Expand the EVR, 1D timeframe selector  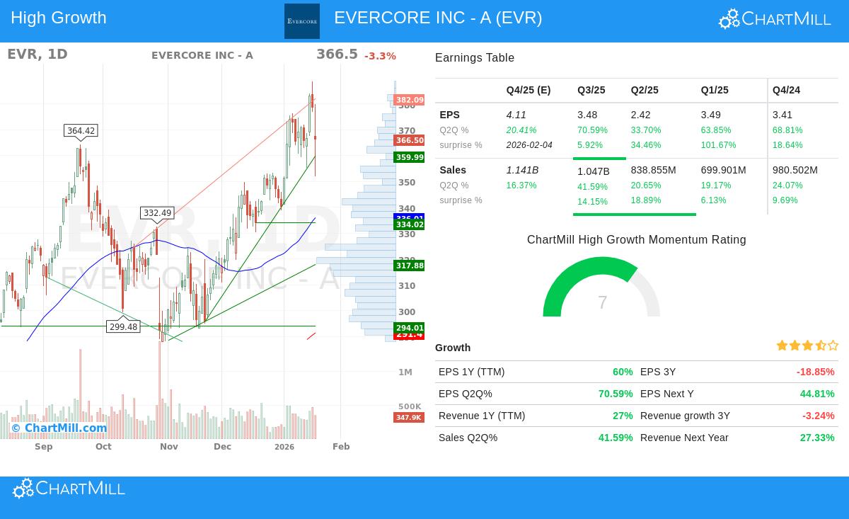pos(37,54)
